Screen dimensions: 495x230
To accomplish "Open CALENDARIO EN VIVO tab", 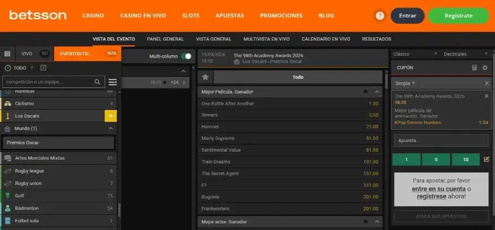I will tap(326, 39).
